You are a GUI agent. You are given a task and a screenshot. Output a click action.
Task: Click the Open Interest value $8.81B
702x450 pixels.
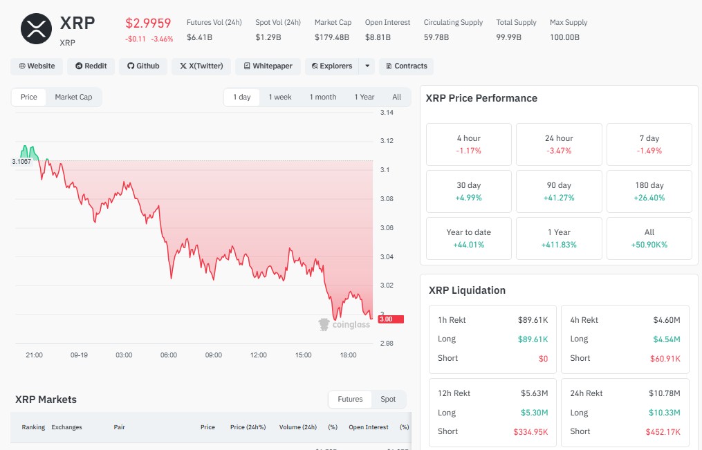[x=378, y=37]
